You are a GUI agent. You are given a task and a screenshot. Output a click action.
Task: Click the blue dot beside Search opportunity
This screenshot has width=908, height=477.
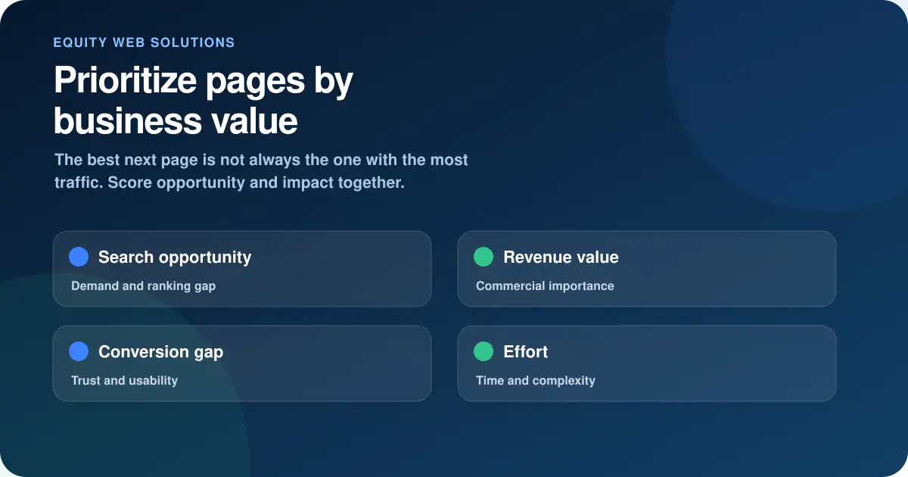pyautogui.click(x=79, y=257)
